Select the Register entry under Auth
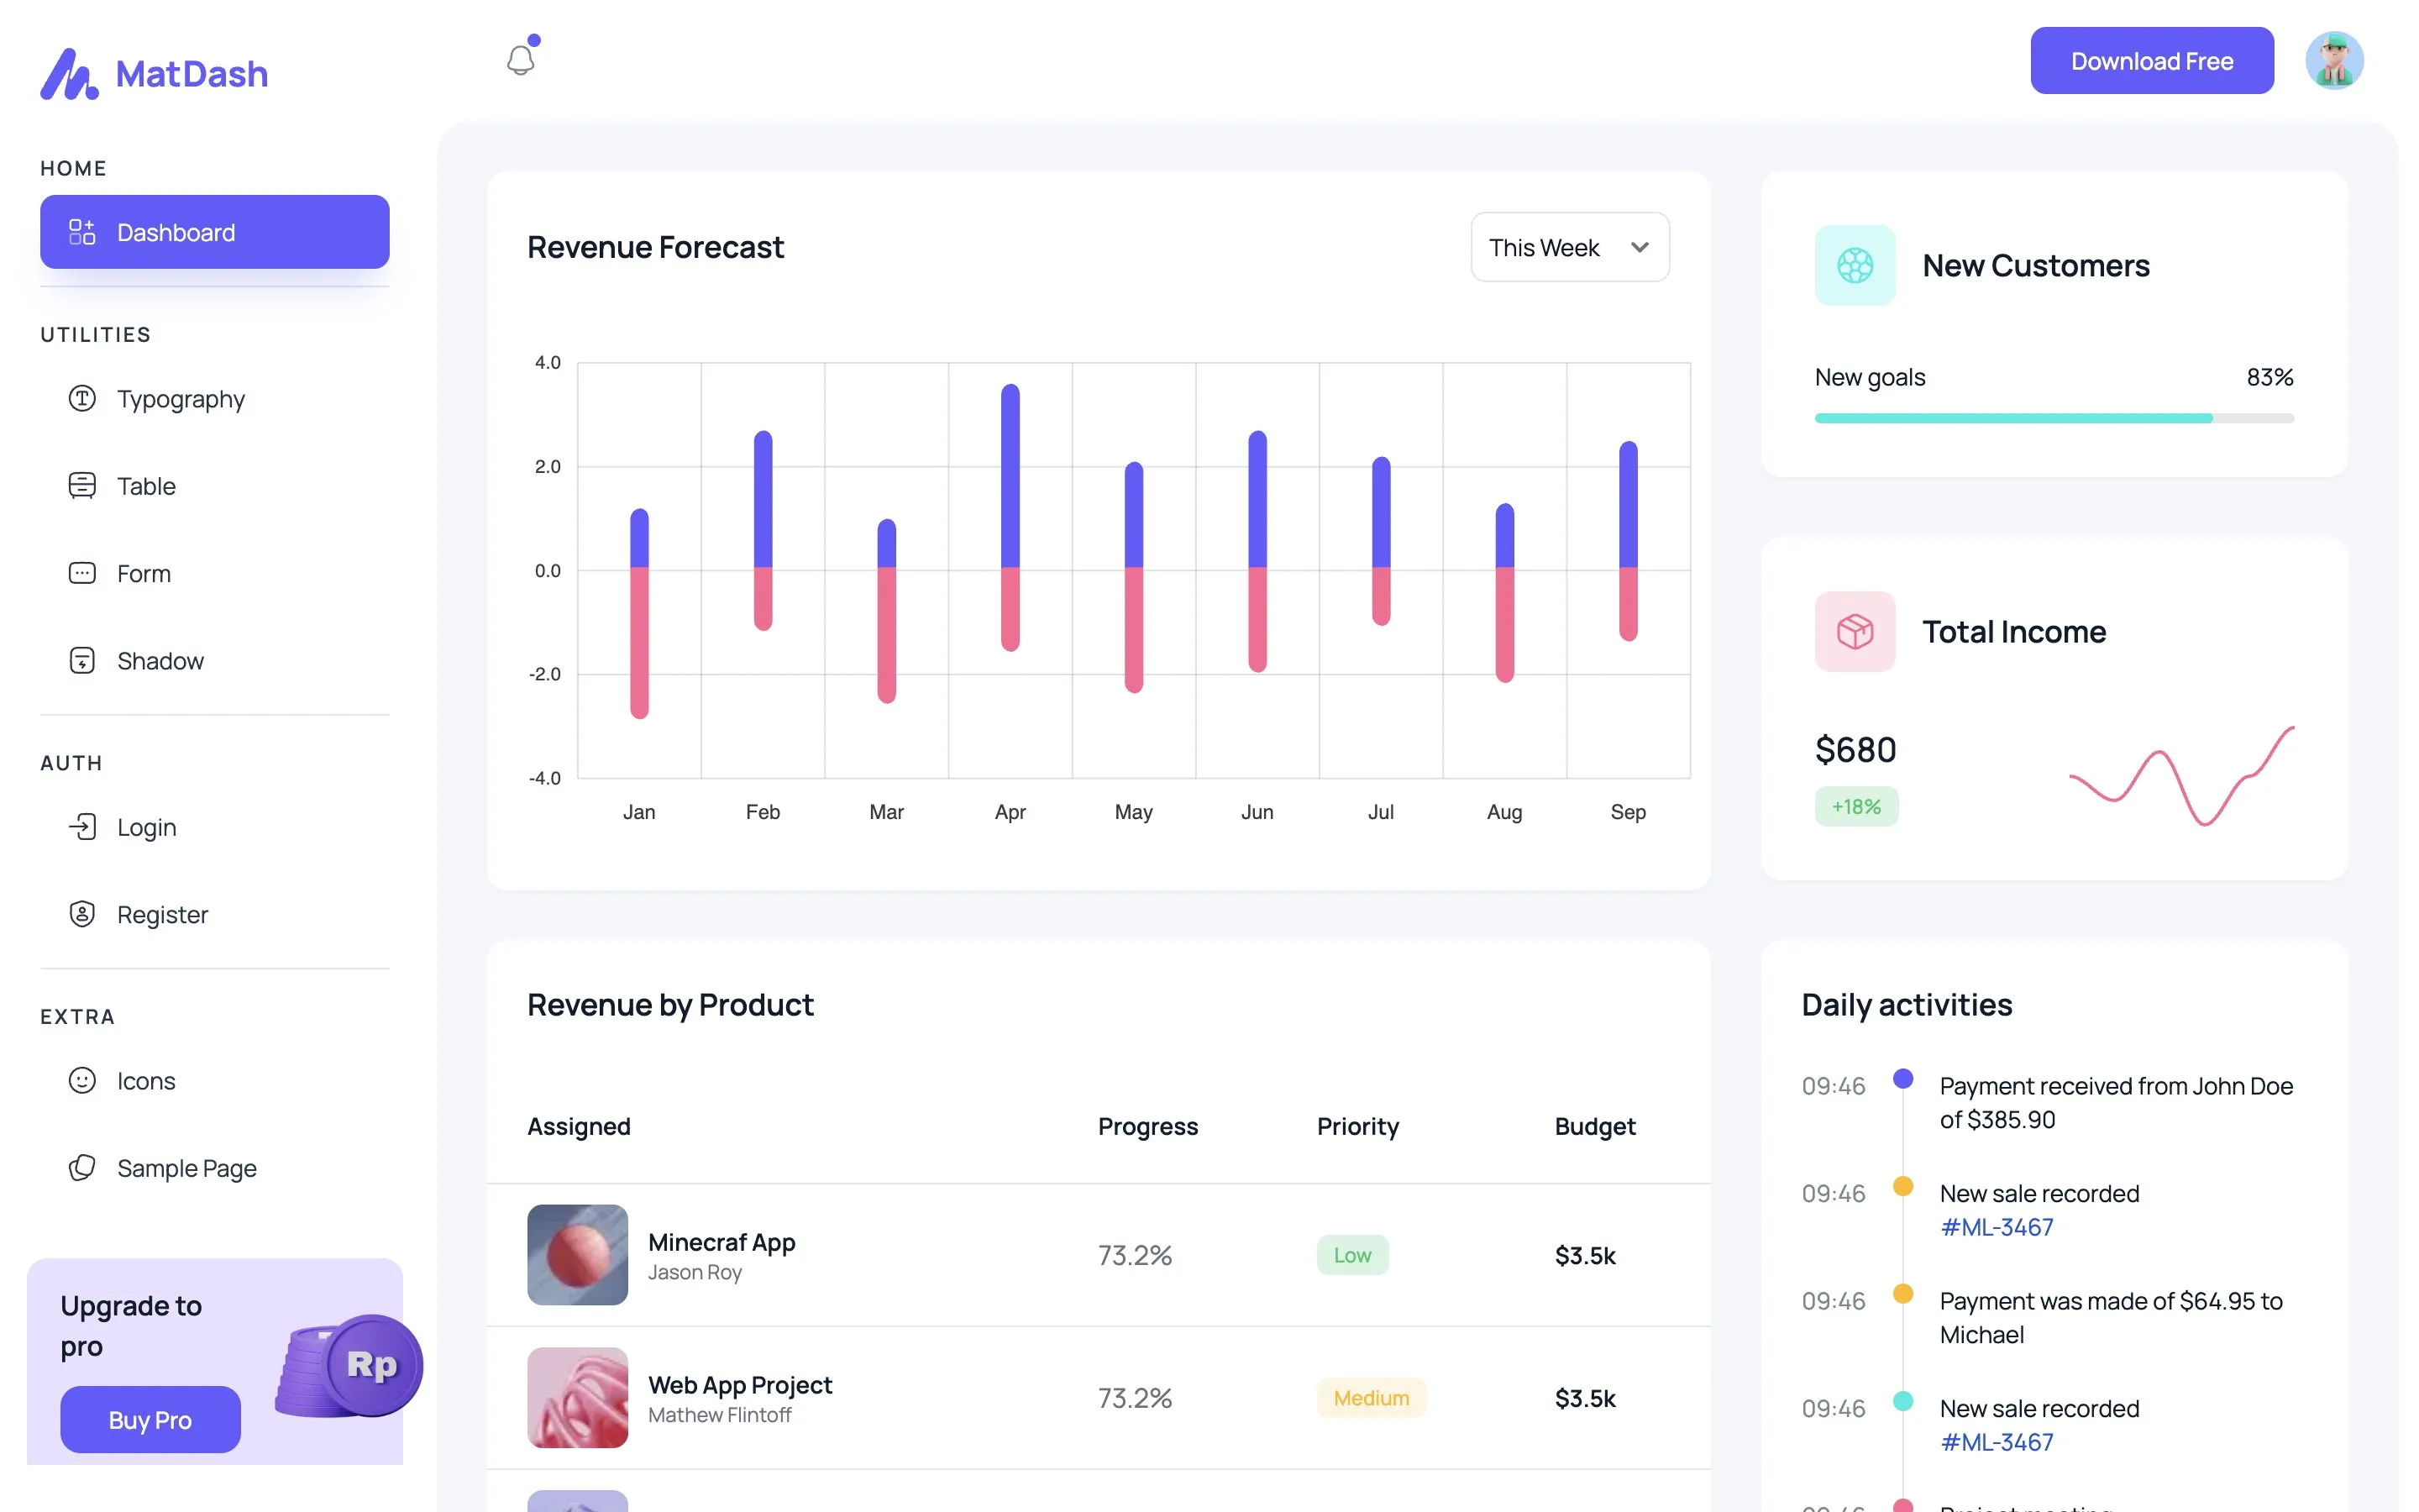 (83, 914)
